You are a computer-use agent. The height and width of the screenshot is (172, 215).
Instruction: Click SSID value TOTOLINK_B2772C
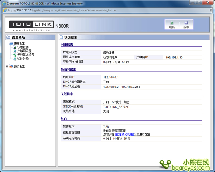click(116, 107)
